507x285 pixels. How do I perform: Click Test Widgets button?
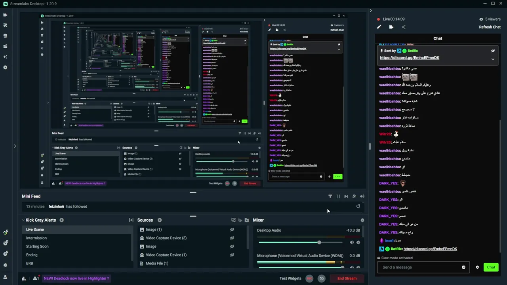290,278
